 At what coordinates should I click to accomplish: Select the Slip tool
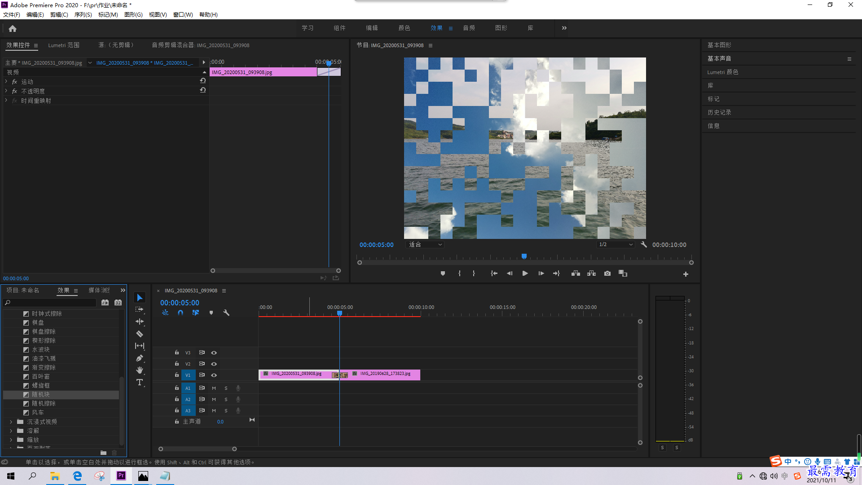pos(140,346)
